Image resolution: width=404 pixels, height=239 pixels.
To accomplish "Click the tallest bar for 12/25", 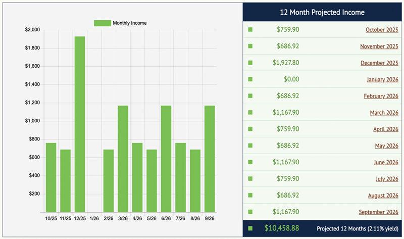I will pyautogui.click(x=80, y=124).
